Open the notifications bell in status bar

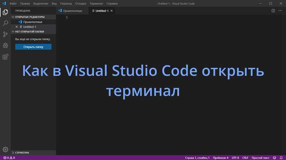[x=281, y=158]
